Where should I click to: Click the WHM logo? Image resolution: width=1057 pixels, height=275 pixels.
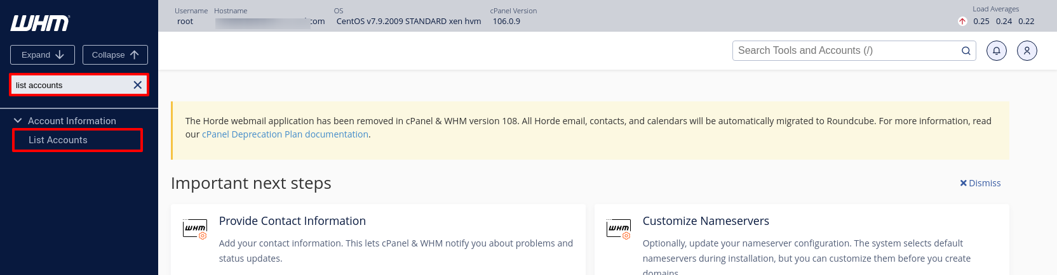pyautogui.click(x=40, y=23)
